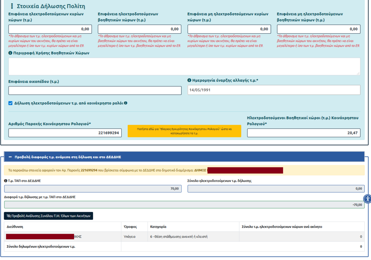
Task: Edit the Αριθμός Παροχής Κοινόχρηστου Ρολογιού field
Action: 65,133
